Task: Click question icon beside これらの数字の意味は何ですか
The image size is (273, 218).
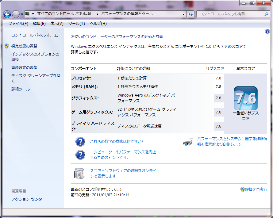Action: pyautogui.click(x=80, y=142)
